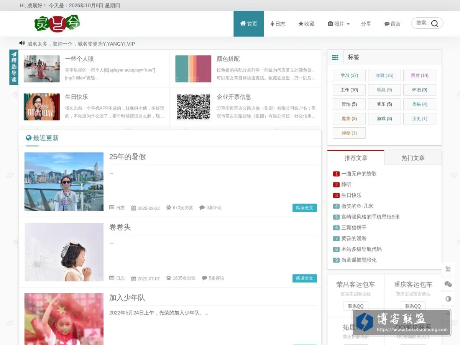Select the 怀旧 (9) tag
460x345 pixels.
click(x=420, y=90)
